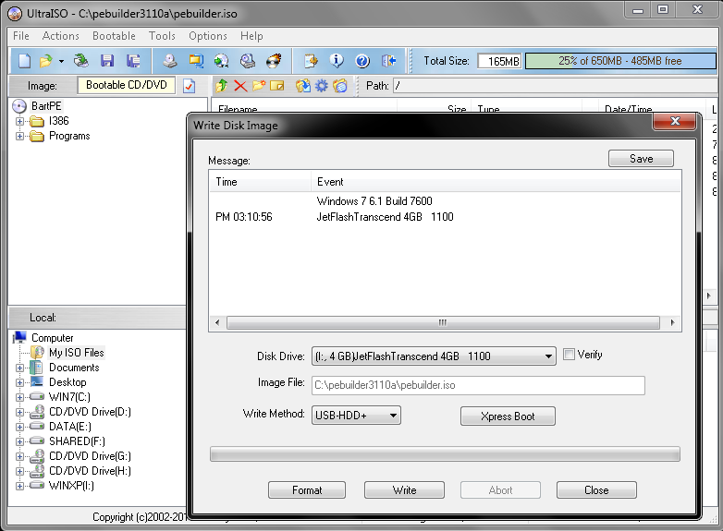Click the Write button
This screenshot has height=531, width=723.
(404, 490)
